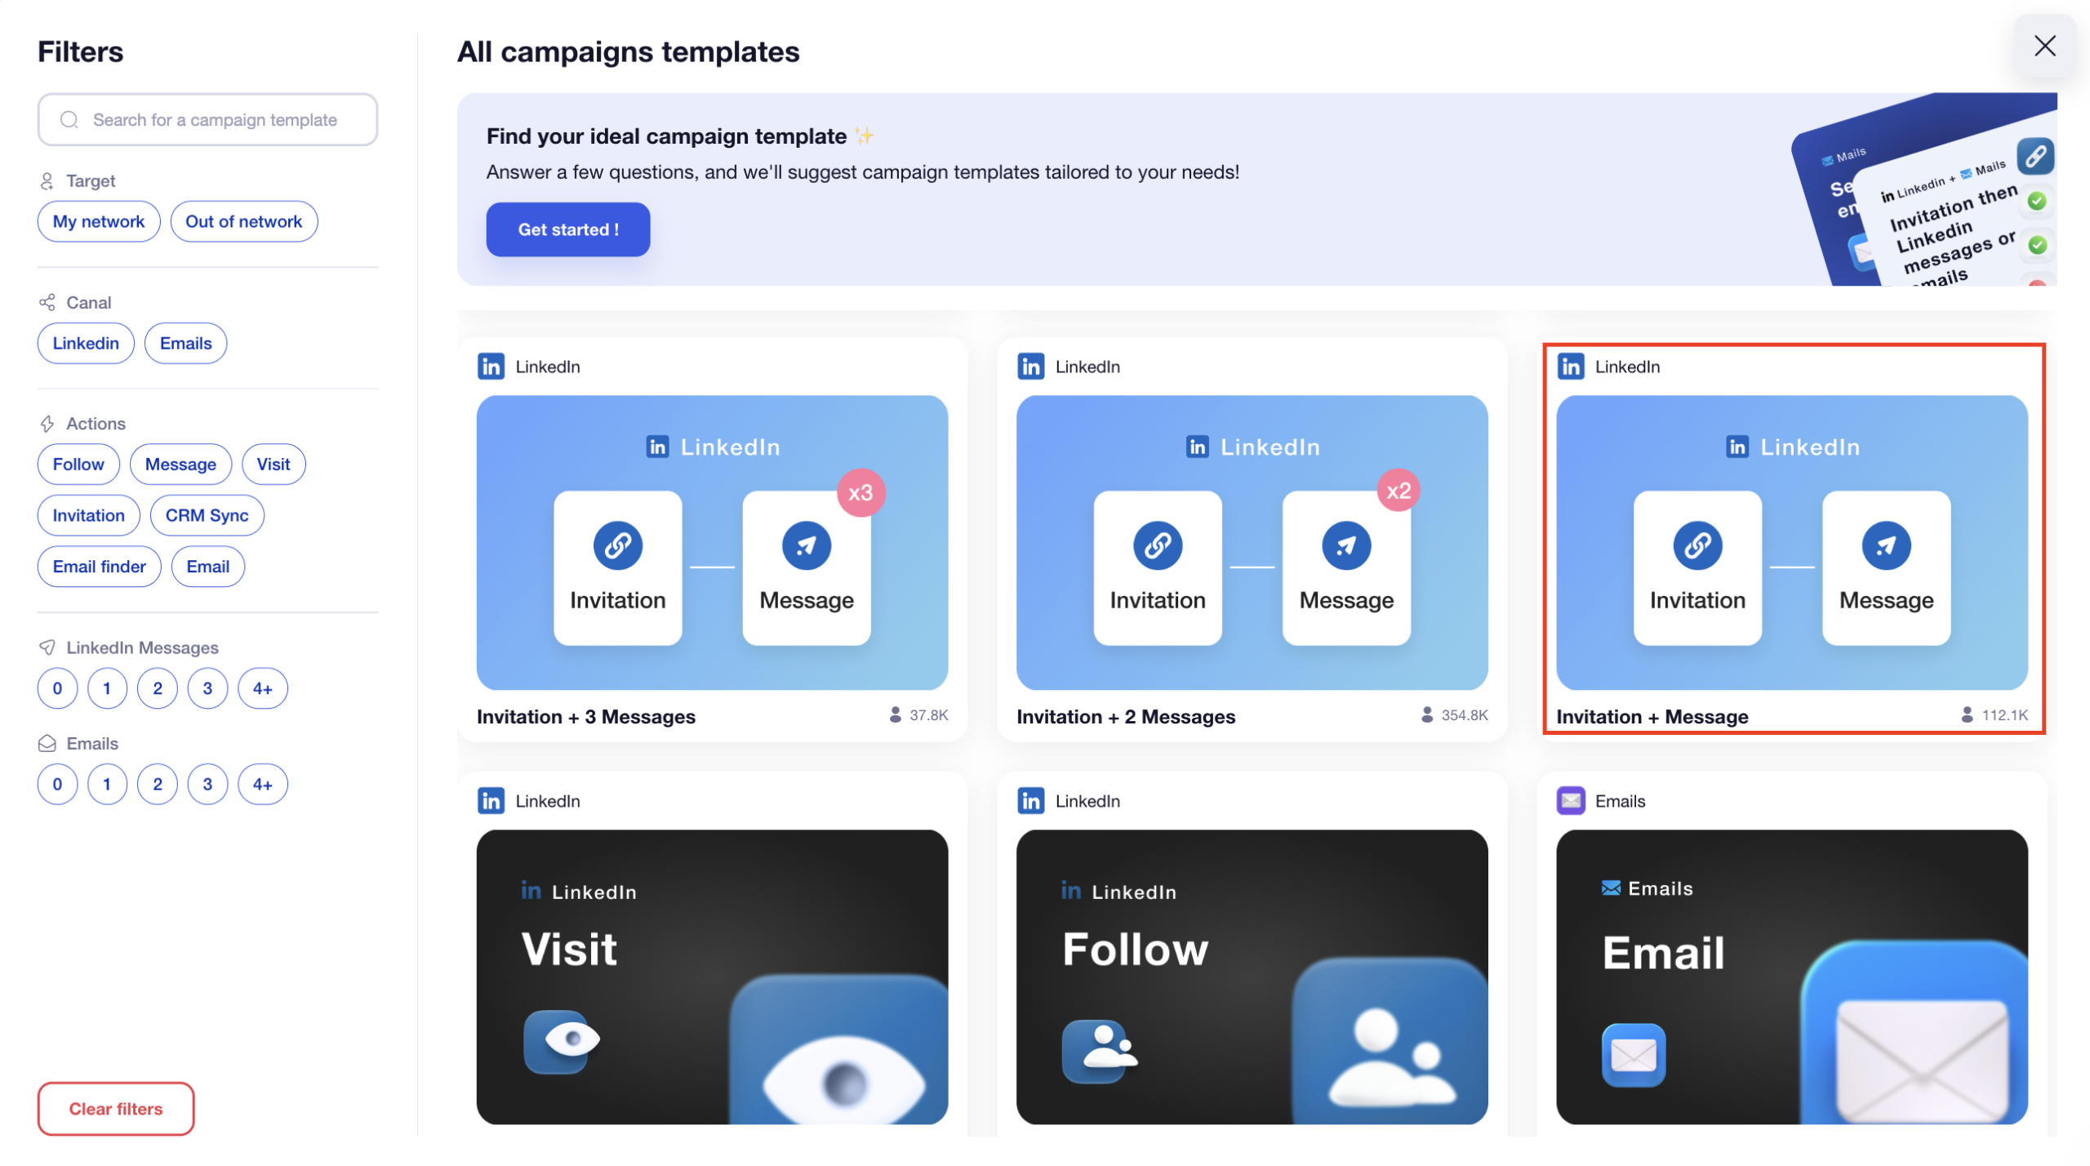
Task: Click the LinkedIn Messages megaphone icon
Action: point(47,647)
